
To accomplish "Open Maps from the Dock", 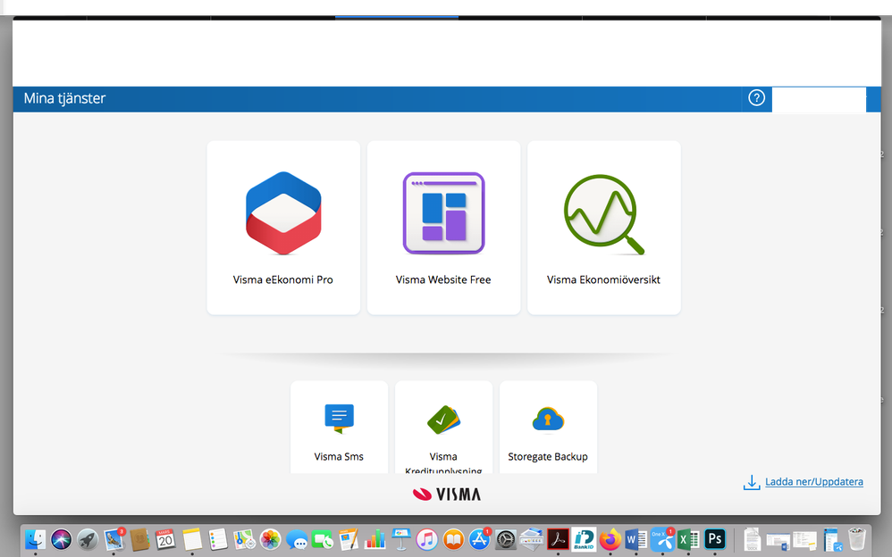I will [245, 539].
